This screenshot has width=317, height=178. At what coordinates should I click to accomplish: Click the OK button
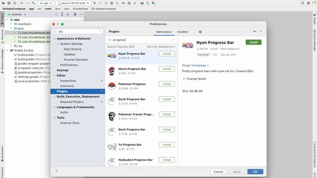coord(256,172)
